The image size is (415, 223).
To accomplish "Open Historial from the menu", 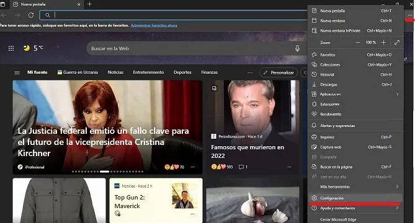I will pos(355,75).
